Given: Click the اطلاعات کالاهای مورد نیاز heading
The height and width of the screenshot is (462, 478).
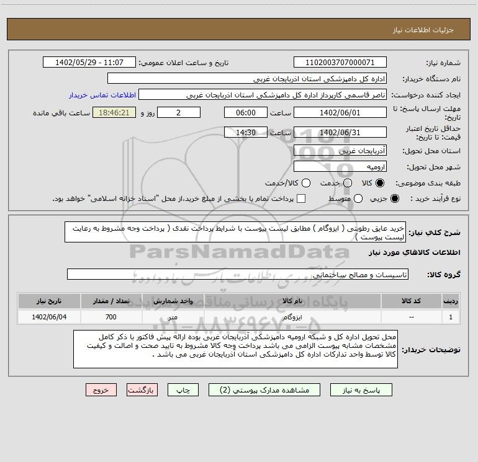Looking at the screenshot, I should coord(415,252).
